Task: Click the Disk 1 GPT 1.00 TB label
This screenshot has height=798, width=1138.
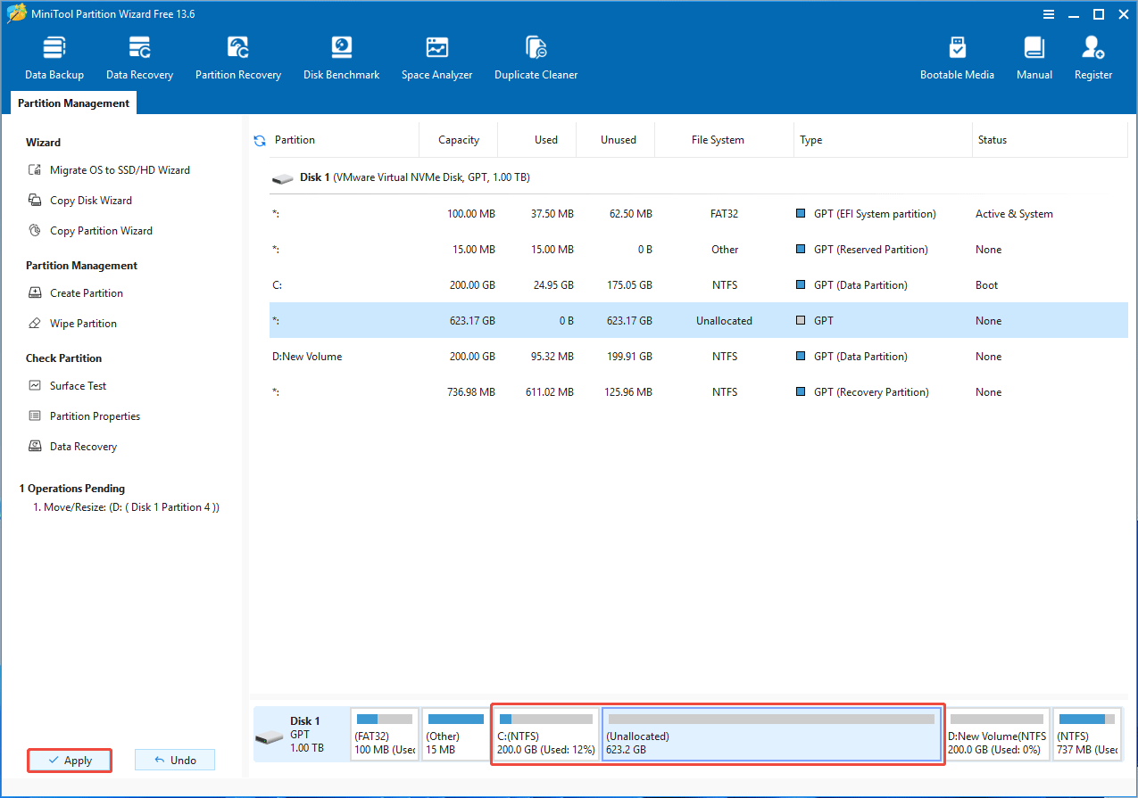Action: pyautogui.click(x=306, y=735)
